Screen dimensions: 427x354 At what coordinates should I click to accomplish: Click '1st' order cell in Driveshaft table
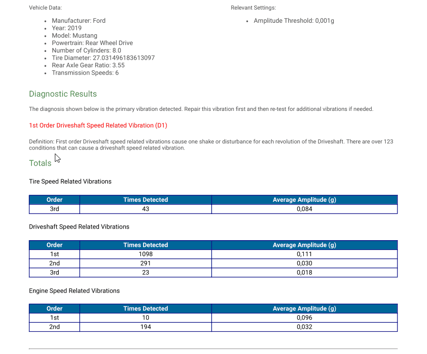click(x=54, y=254)
